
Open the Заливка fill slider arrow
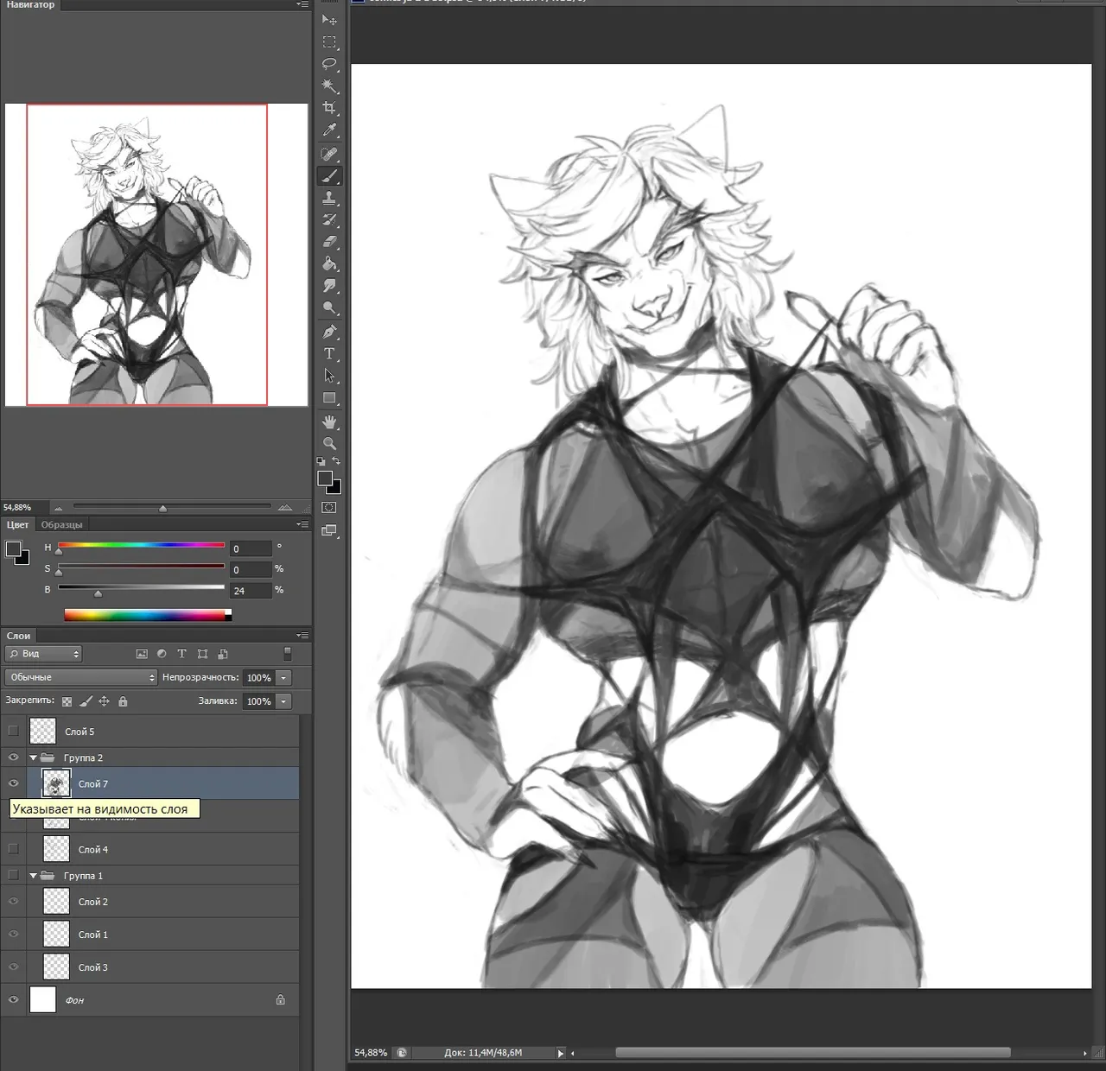(x=284, y=701)
